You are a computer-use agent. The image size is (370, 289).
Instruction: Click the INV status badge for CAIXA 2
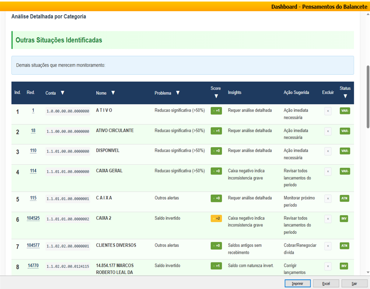344,219
